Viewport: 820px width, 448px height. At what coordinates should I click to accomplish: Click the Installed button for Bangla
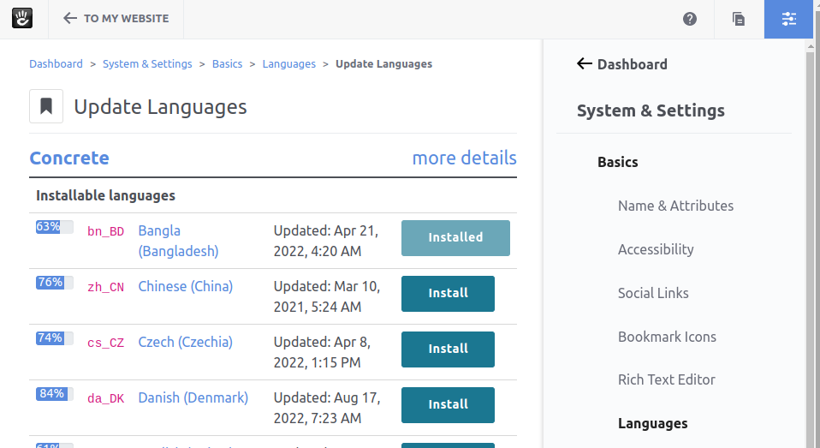(455, 238)
